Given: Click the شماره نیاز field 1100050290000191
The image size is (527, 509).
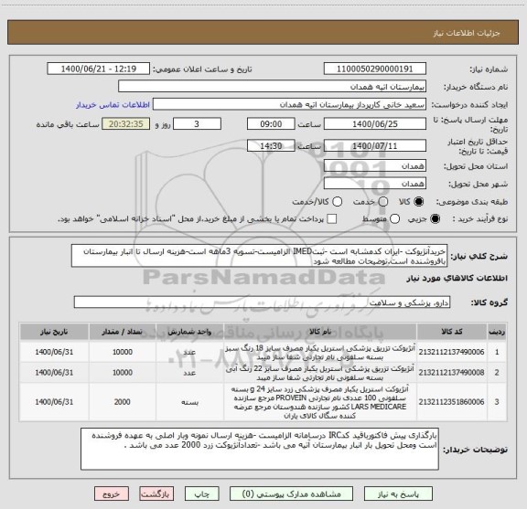Looking at the screenshot, I should tap(375, 69).
